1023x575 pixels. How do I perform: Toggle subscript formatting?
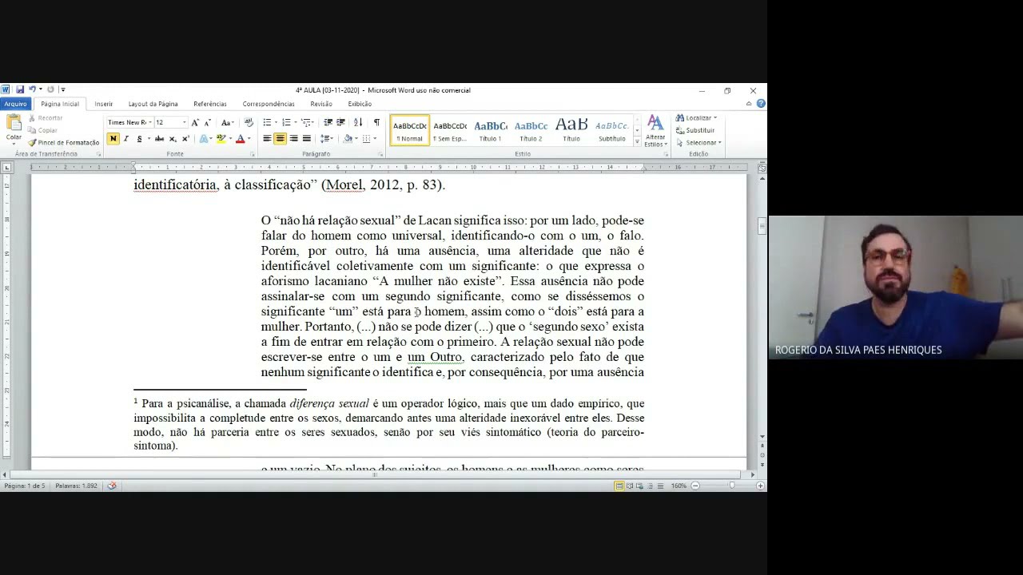click(173, 139)
